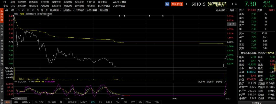Switch indicator to RSI
The image size is (276, 104).
(x=101, y=102)
